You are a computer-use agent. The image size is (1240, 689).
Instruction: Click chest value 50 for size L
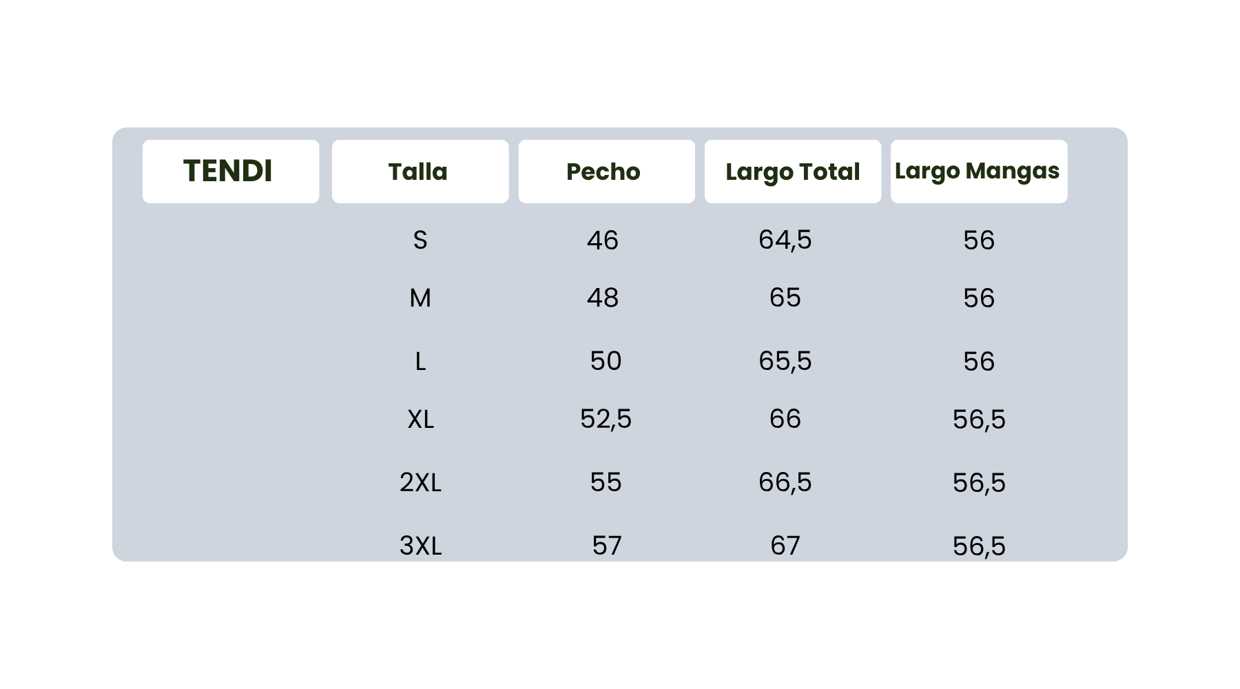606,361
